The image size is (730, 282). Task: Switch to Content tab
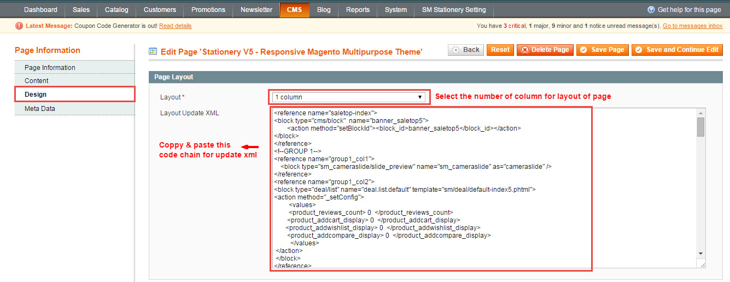74,81
